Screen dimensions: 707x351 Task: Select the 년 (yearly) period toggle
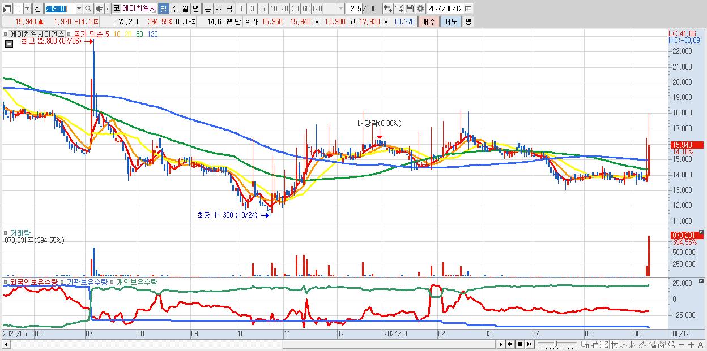(x=196, y=8)
